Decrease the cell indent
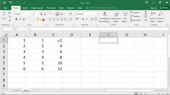The image size is (170, 95). pos(62,19)
